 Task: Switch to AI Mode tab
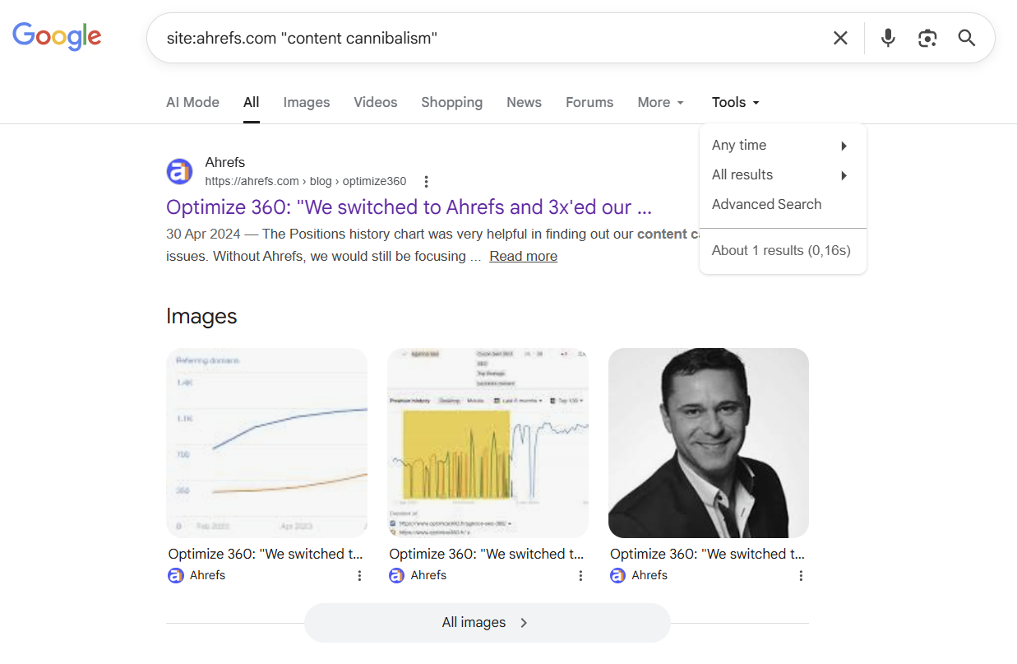coord(192,102)
